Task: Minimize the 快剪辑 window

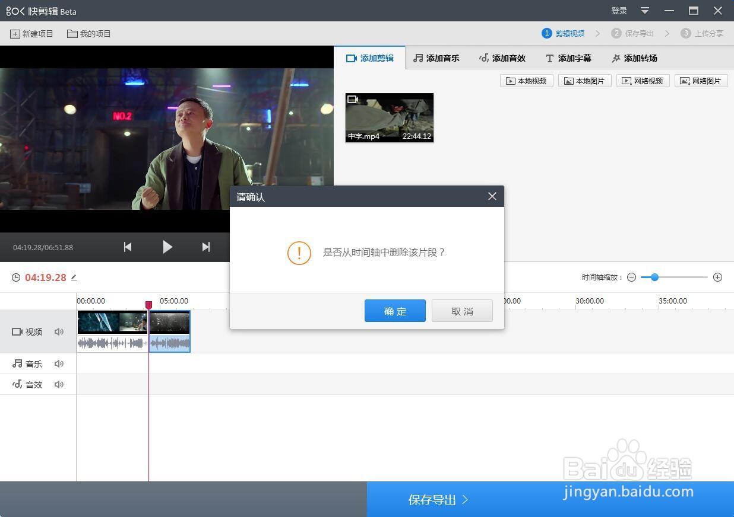Action: pos(669,11)
